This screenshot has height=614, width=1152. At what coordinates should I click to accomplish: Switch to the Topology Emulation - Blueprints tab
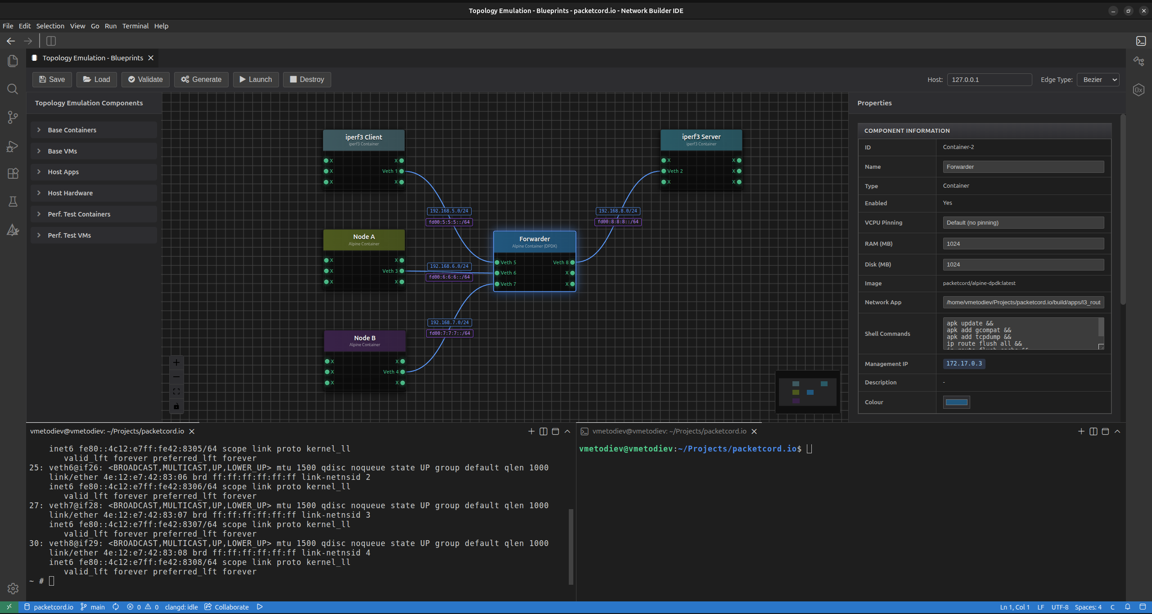coord(91,58)
